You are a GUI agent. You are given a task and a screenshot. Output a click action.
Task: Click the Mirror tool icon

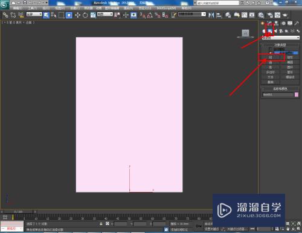tap(211, 15)
